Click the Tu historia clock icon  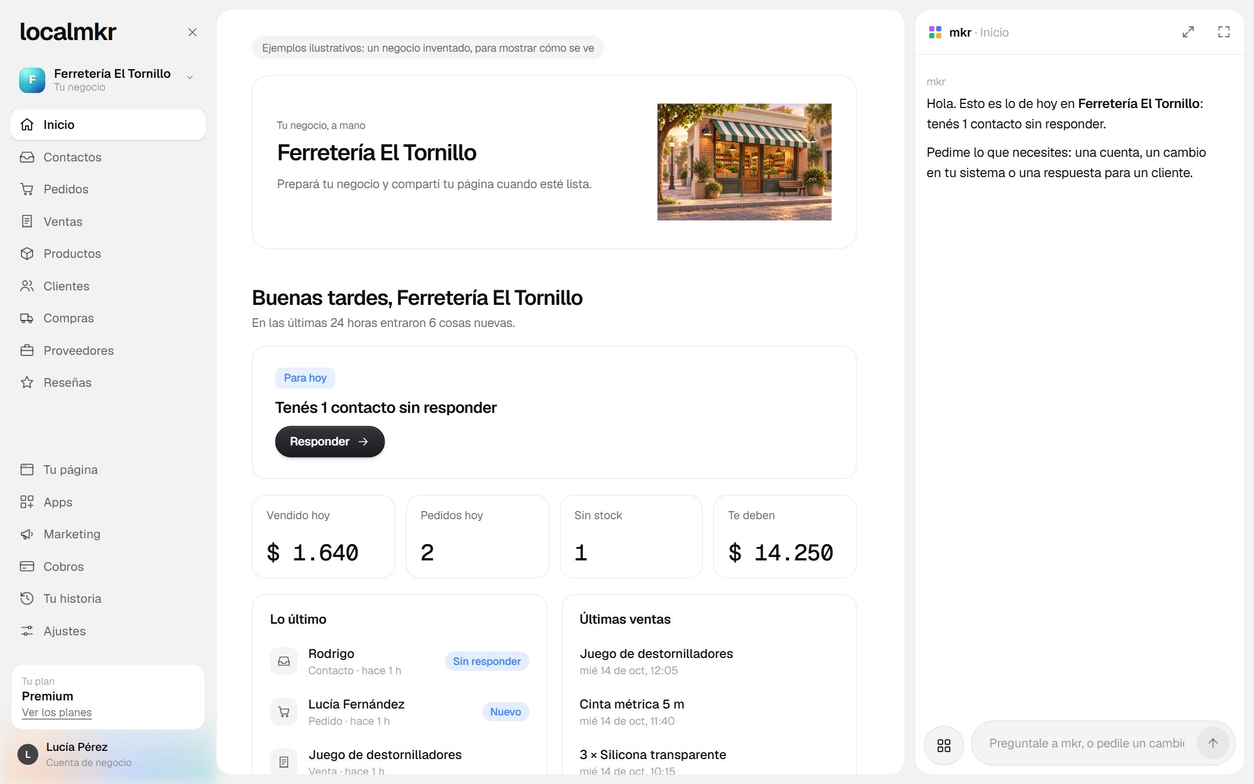(27, 598)
